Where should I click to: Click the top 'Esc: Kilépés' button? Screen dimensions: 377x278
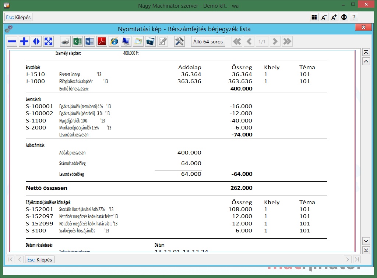coord(18,17)
